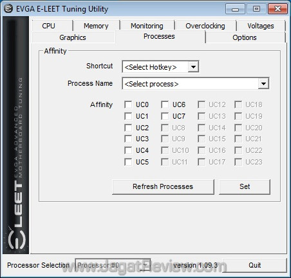Click the disabled UC22 checkbox
This screenshot has width=291, height=278.
(238, 150)
